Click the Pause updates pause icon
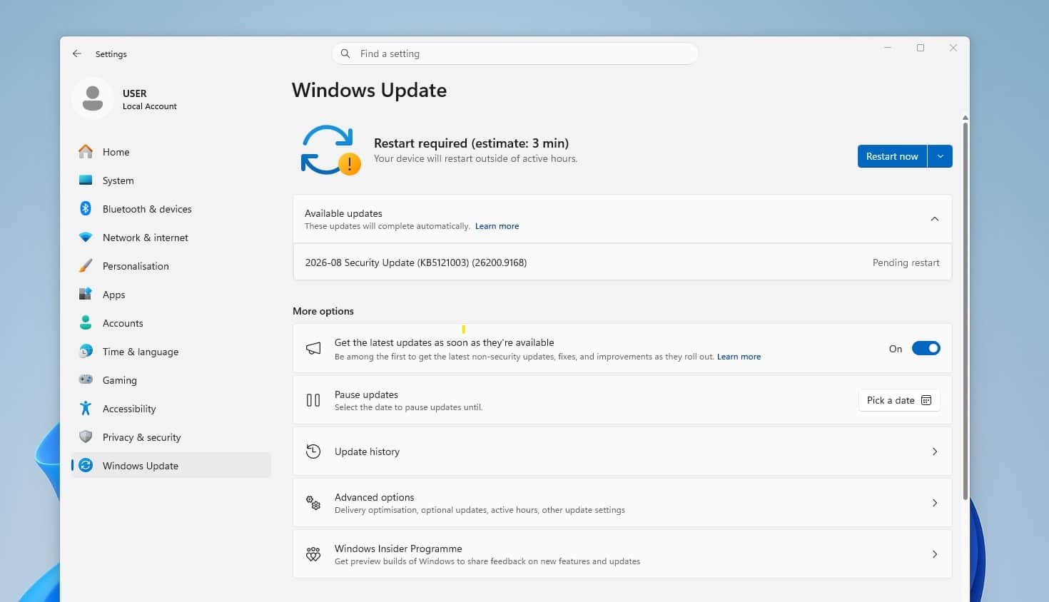The height and width of the screenshot is (602, 1049). click(x=313, y=400)
